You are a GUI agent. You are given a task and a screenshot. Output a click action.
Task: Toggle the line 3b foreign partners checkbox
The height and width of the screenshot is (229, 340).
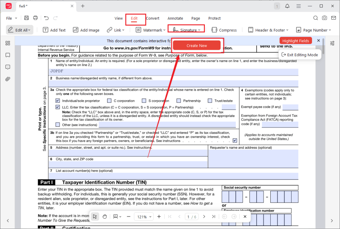(x=235, y=140)
